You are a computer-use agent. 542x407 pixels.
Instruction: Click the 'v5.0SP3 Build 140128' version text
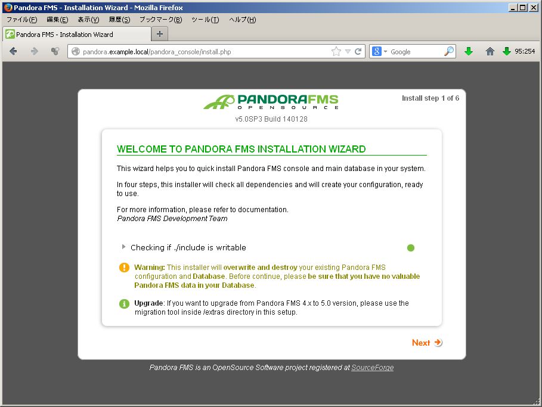click(x=271, y=119)
